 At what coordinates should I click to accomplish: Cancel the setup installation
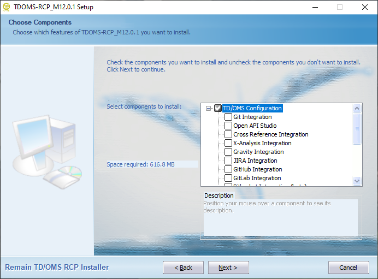(349, 268)
